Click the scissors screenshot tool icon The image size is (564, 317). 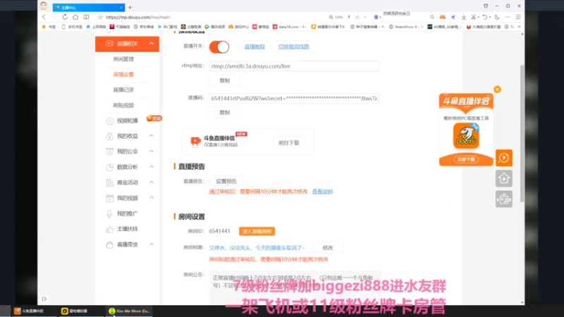(x=473, y=17)
